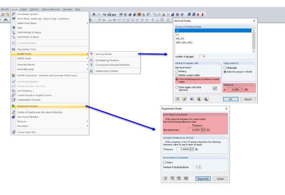
Task: Open the vertical Tolerance arrow dropdown
Action: point(193,149)
